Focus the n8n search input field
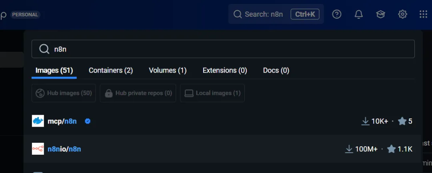 click(223, 49)
